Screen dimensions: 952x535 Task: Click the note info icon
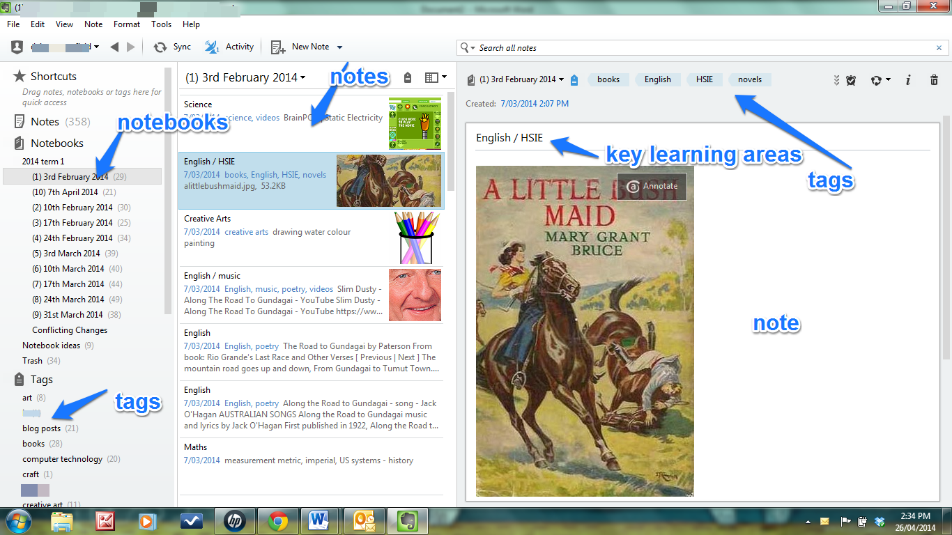tap(907, 80)
